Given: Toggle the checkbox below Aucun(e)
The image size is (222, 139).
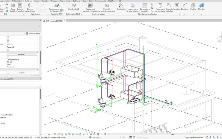Looking at the screenshot, I should [x=8, y=50].
